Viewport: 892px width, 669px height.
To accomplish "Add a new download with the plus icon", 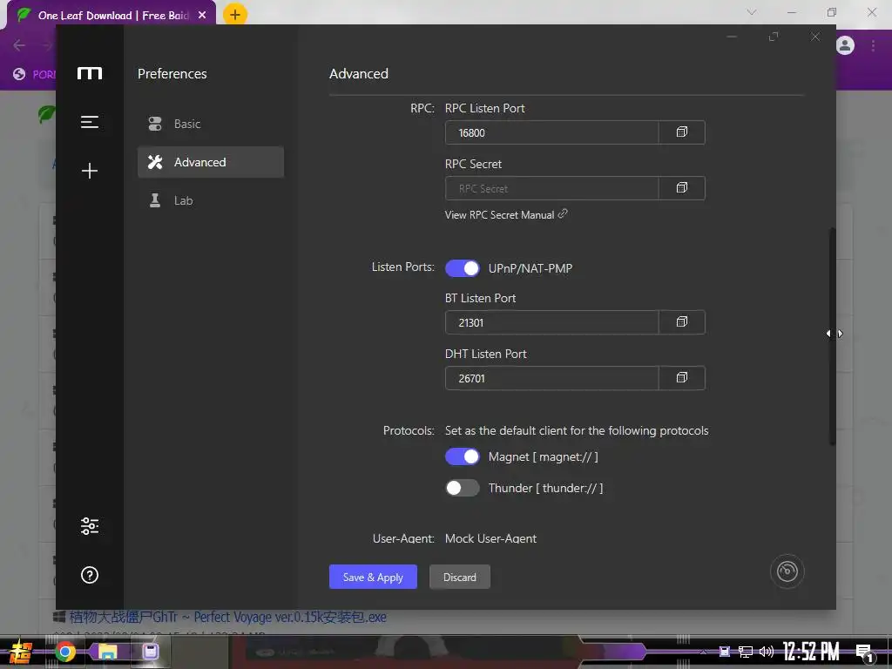I will point(90,171).
